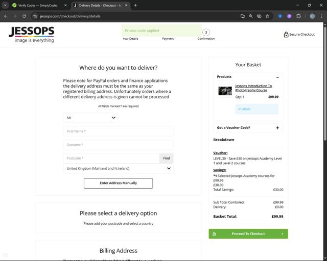Open the tab search dropdown arrow
The image size is (327, 261).
pos(5,6)
